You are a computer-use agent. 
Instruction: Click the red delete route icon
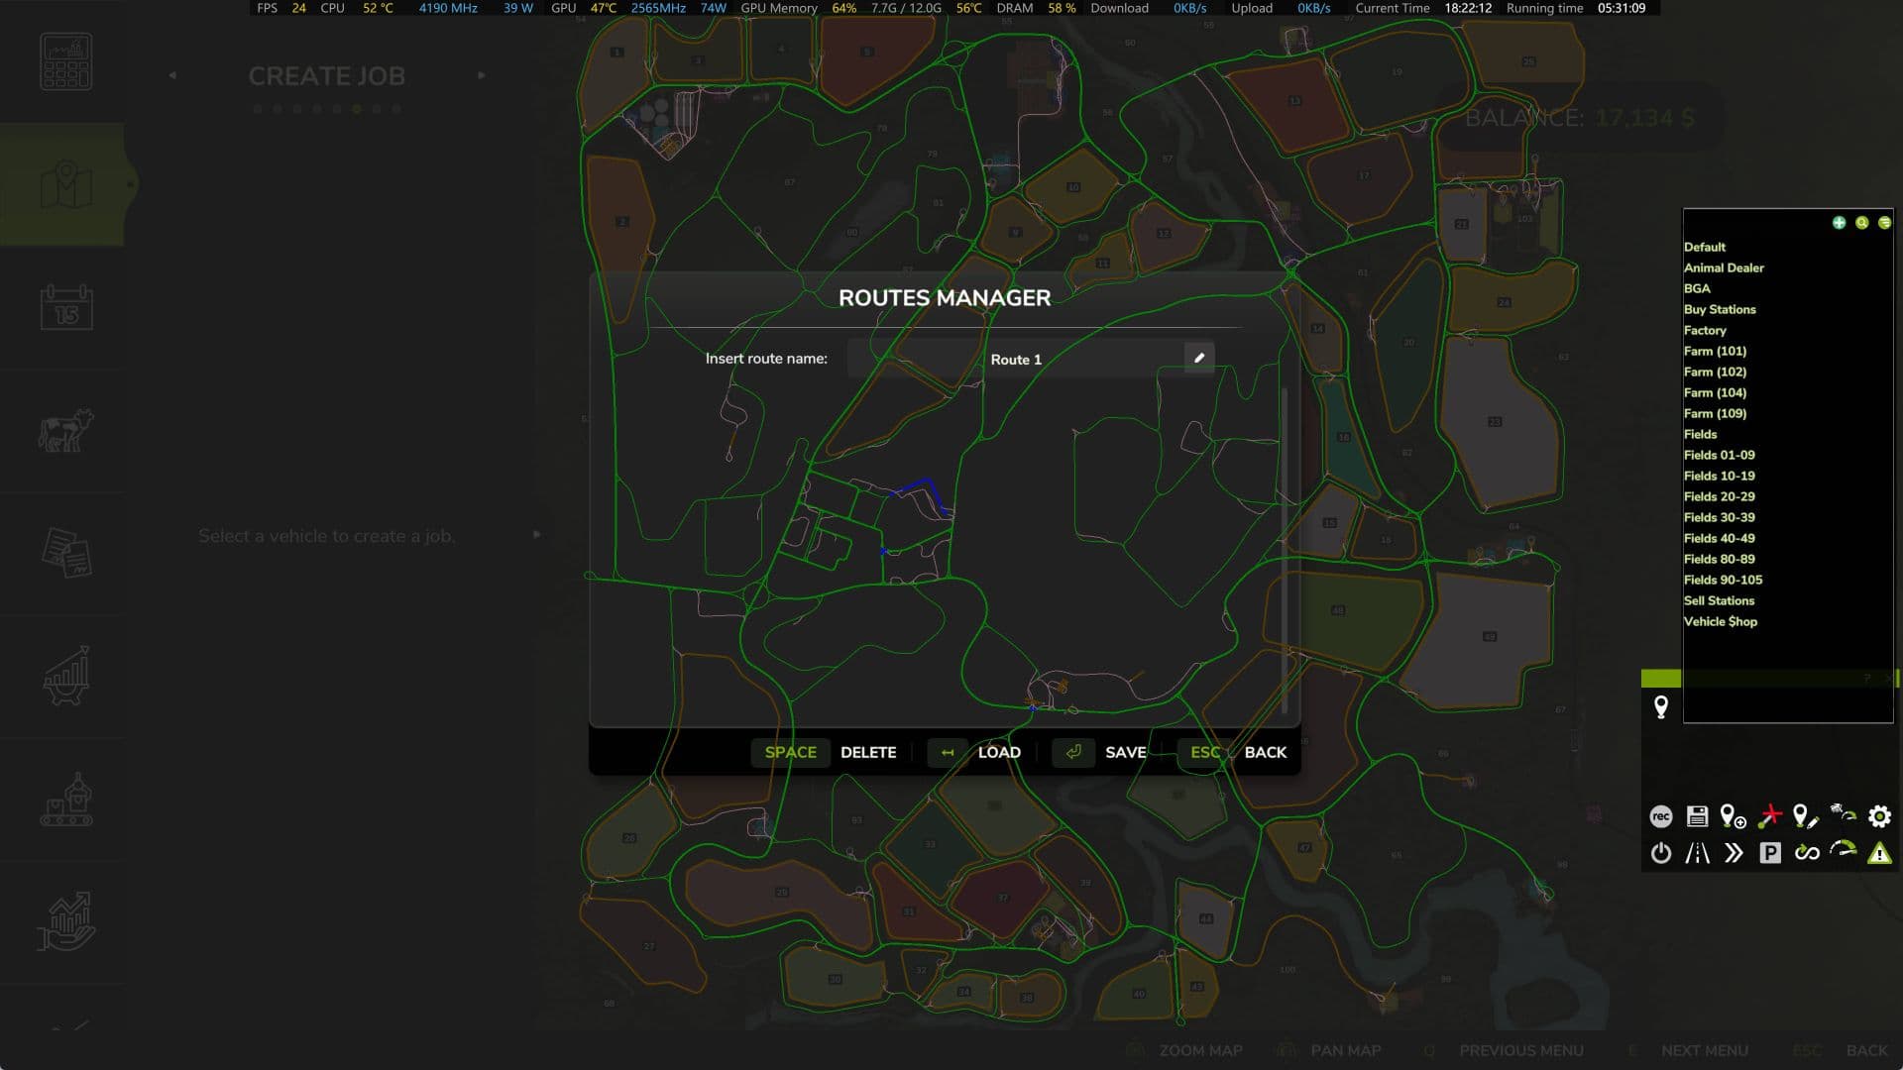tap(1770, 816)
